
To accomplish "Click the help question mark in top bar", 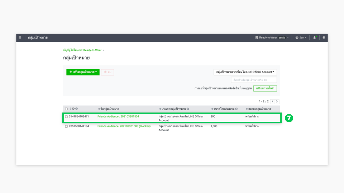I will pyautogui.click(x=324, y=38).
